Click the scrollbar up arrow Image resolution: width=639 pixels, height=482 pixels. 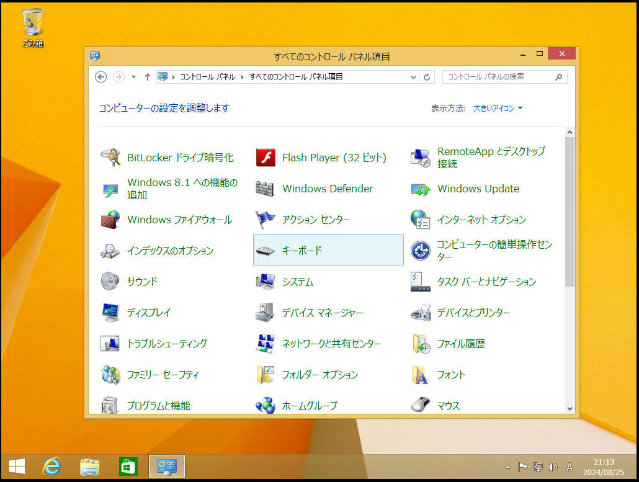[x=570, y=132]
